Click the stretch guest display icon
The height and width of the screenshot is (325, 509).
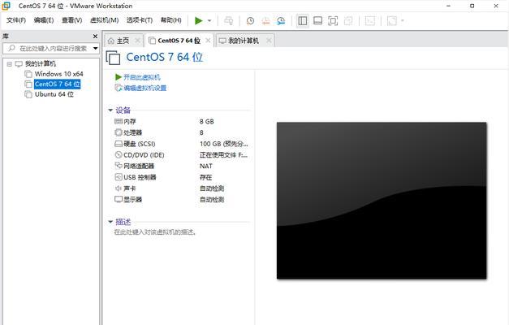pyautogui.click(x=392, y=21)
